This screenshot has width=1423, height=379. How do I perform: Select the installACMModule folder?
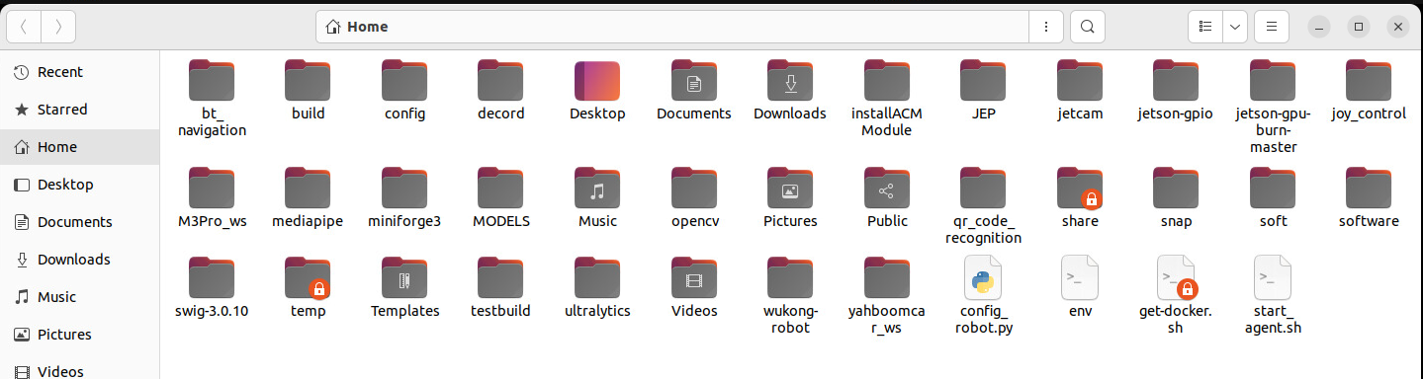coord(887,81)
